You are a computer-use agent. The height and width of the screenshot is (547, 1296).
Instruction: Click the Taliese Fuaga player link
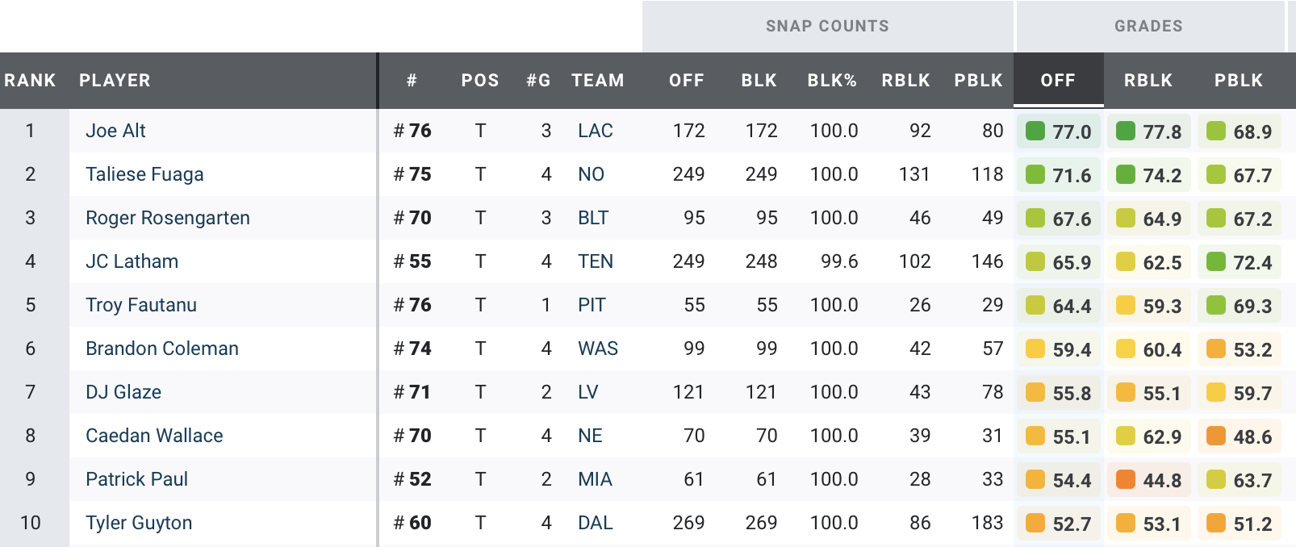[144, 174]
